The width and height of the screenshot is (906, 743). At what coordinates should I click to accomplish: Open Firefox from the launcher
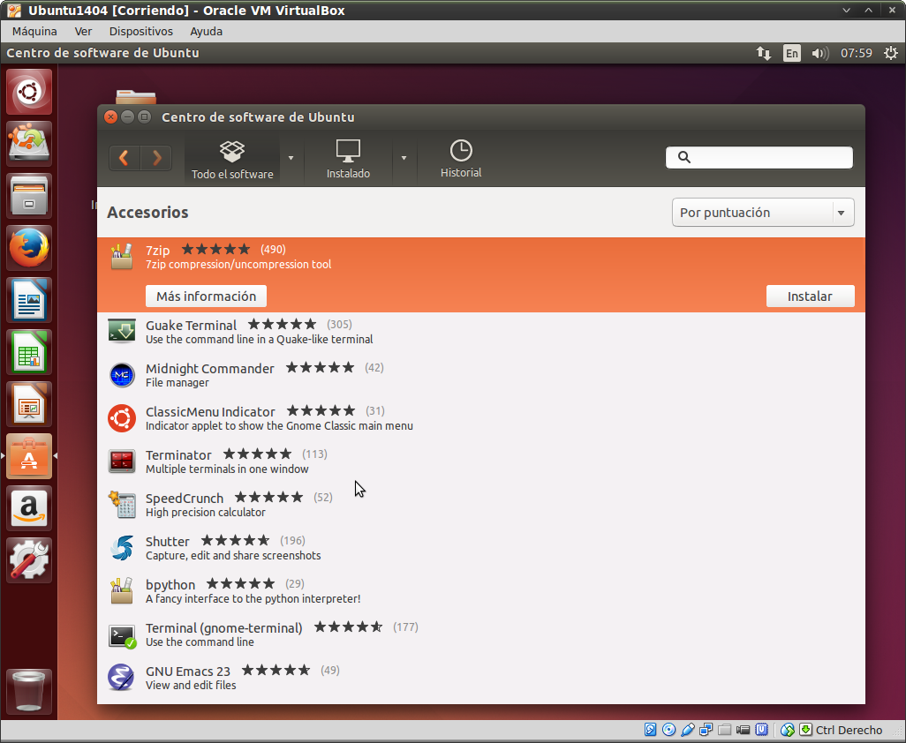tap(29, 247)
